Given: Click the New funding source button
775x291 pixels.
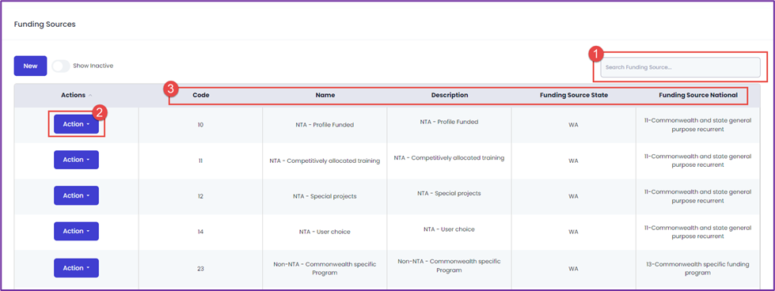Looking at the screenshot, I should [x=30, y=66].
